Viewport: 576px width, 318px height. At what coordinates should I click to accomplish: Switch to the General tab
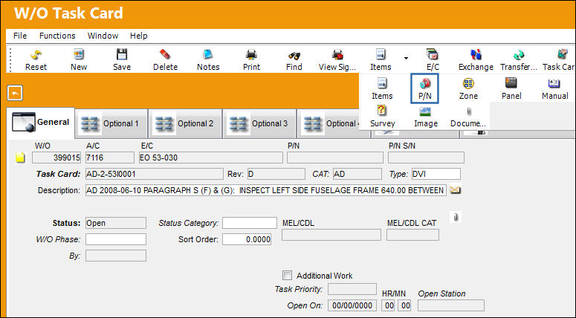[40, 123]
